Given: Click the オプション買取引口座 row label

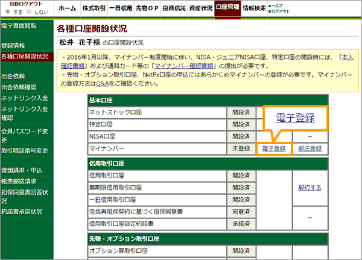Looking at the screenshot, I should click(x=118, y=251).
